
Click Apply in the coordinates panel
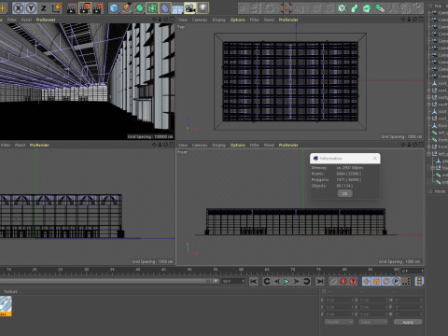(408, 322)
